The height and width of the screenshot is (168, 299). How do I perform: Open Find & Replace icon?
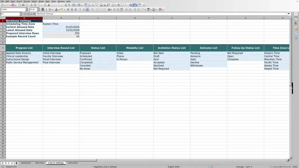(66, 5)
